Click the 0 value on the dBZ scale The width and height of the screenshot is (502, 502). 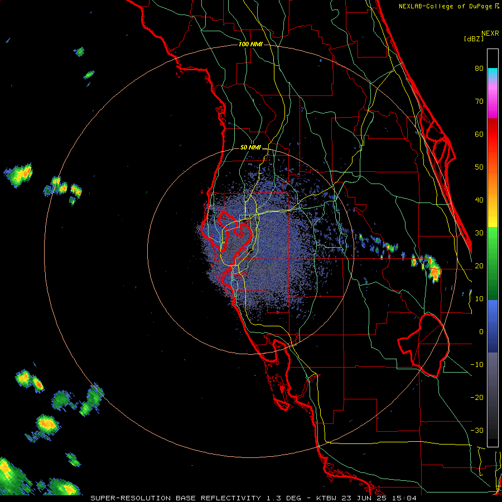[x=481, y=332]
